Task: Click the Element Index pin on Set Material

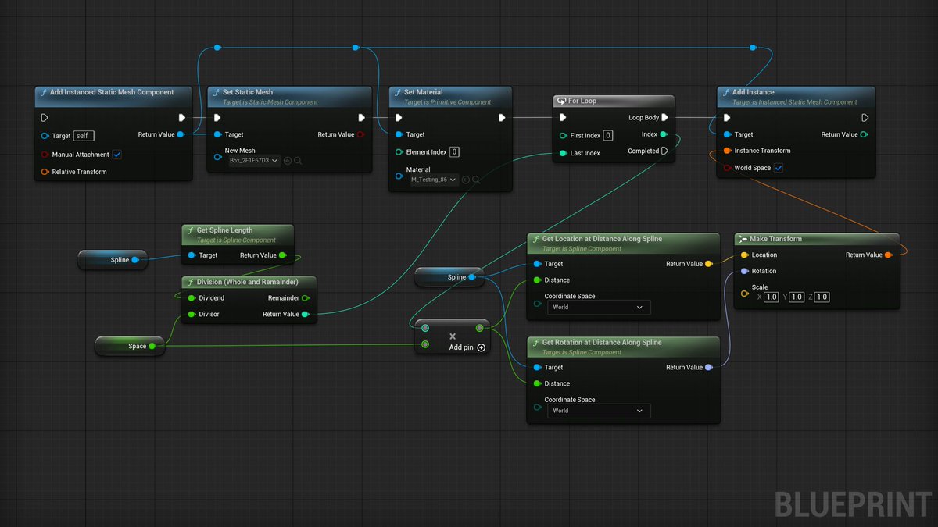Action: pyautogui.click(x=399, y=152)
